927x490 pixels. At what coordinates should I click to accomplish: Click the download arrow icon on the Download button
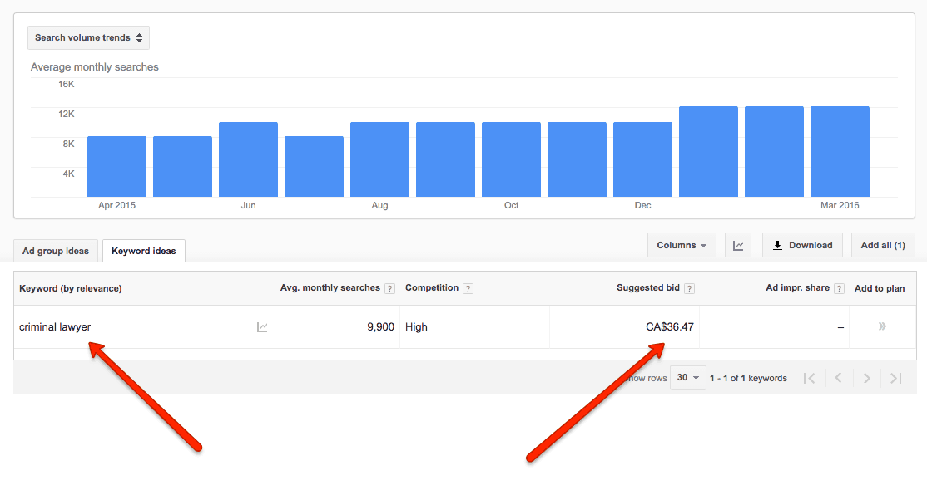(777, 245)
